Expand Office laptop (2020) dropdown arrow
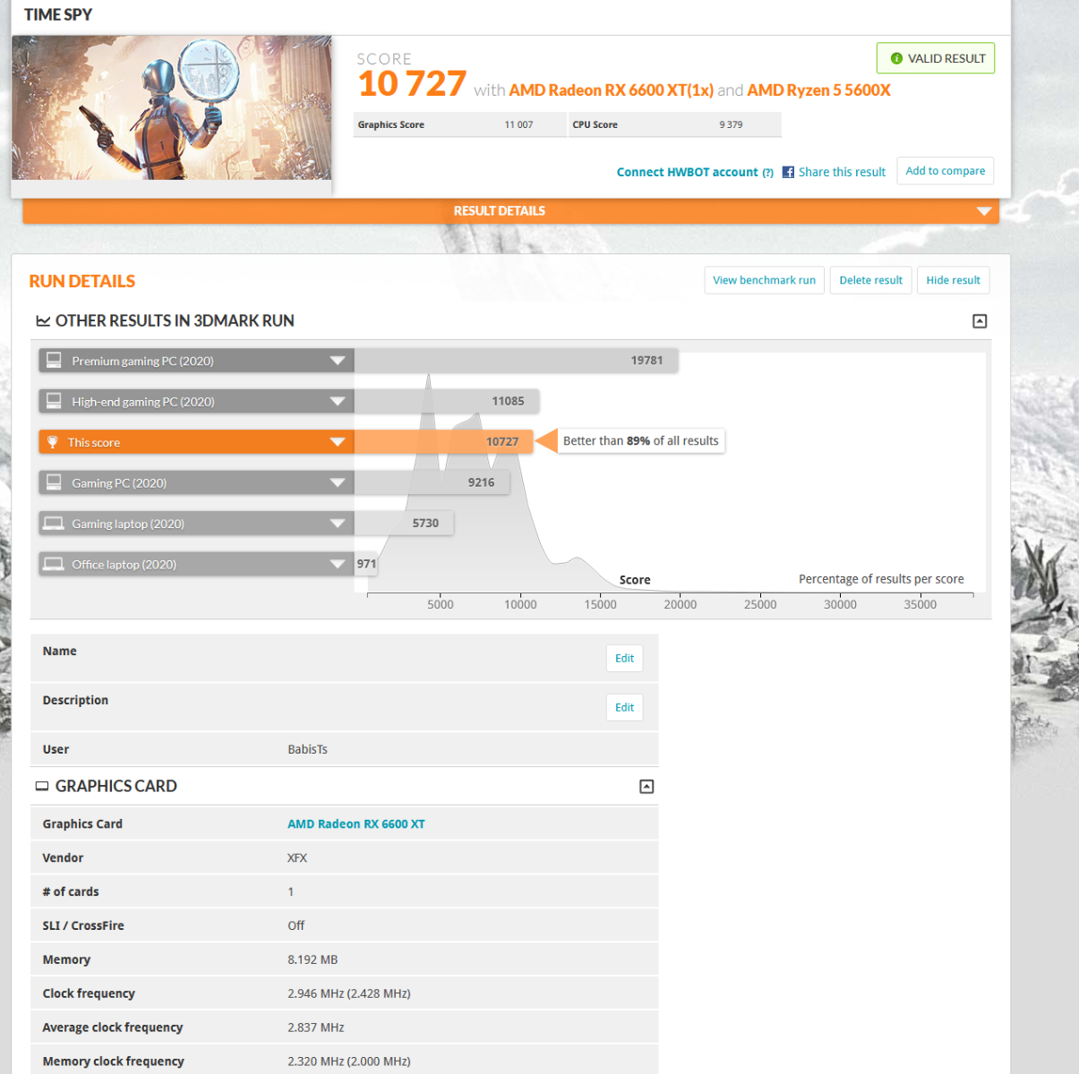 [x=338, y=564]
